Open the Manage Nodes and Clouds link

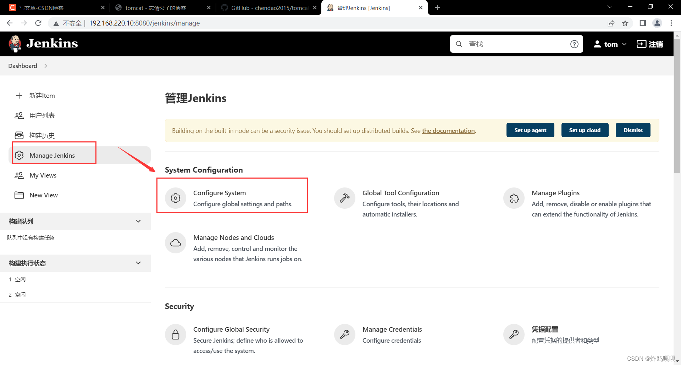pos(234,238)
